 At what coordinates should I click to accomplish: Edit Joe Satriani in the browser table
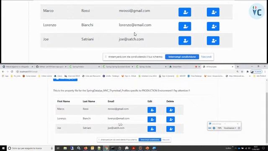(x=152, y=129)
